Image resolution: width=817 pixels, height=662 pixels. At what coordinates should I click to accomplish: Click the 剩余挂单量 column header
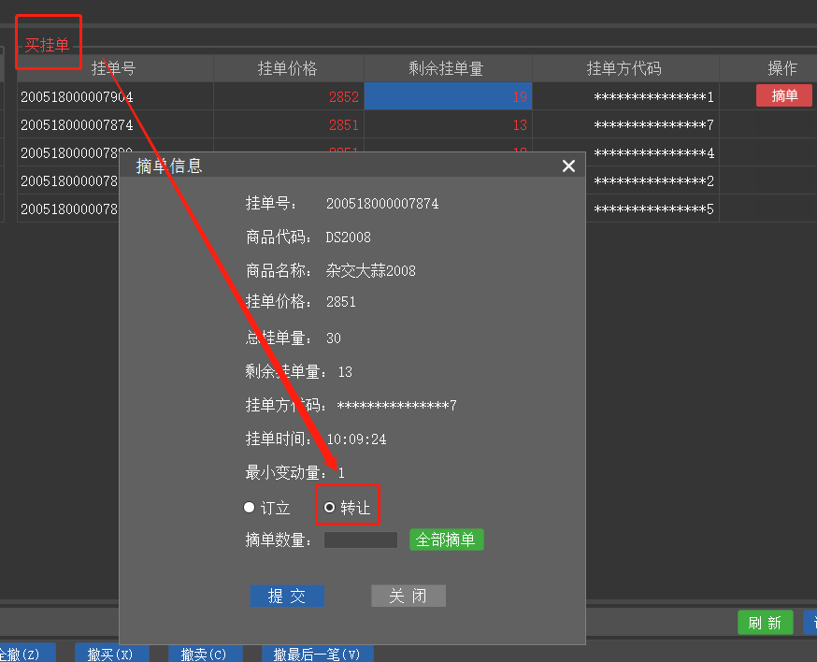(447, 69)
